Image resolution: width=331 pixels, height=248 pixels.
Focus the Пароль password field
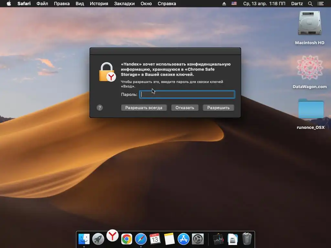point(187,95)
